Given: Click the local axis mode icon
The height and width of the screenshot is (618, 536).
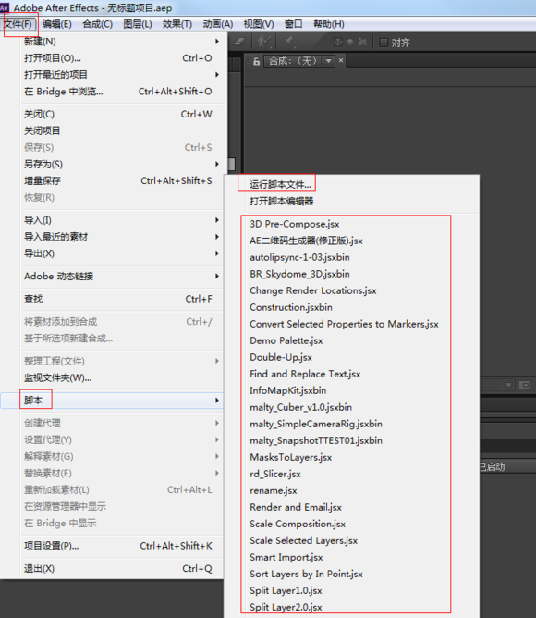Looking at the screenshot, I should point(337,42).
